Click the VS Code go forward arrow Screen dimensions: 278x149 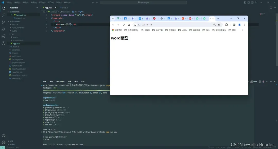tap(97, 3)
